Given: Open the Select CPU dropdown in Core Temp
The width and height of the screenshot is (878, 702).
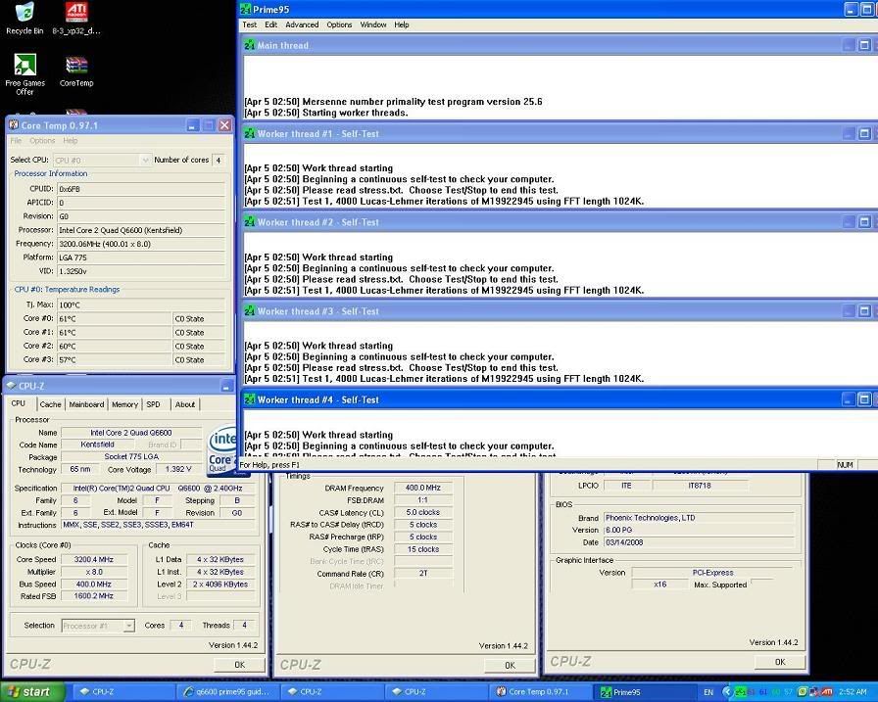Looking at the screenshot, I should 102,160.
